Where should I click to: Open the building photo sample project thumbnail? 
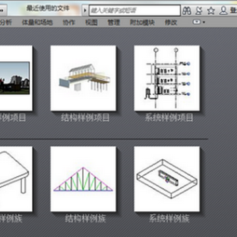tap(16, 78)
